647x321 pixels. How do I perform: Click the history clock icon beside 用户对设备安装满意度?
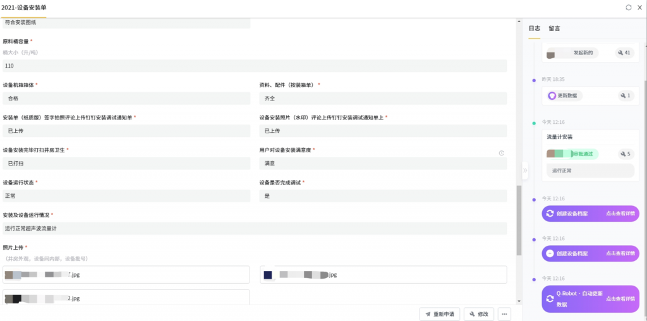coord(501,153)
